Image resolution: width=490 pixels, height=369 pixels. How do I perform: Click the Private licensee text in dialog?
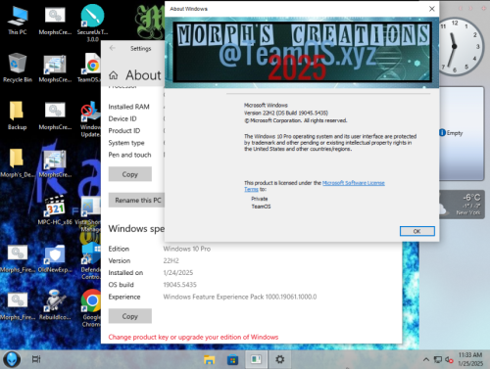[x=260, y=199]
